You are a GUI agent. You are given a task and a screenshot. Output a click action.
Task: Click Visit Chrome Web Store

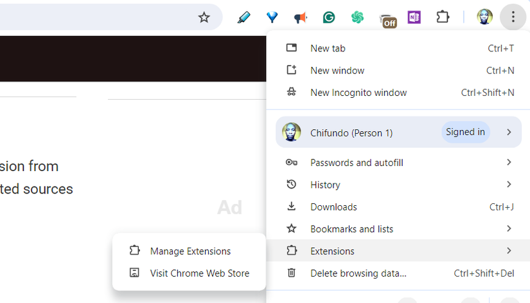click(x=199, y=273)
